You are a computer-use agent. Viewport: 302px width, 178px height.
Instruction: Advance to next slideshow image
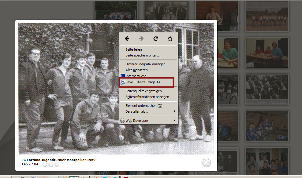click(x=57, y=165)
